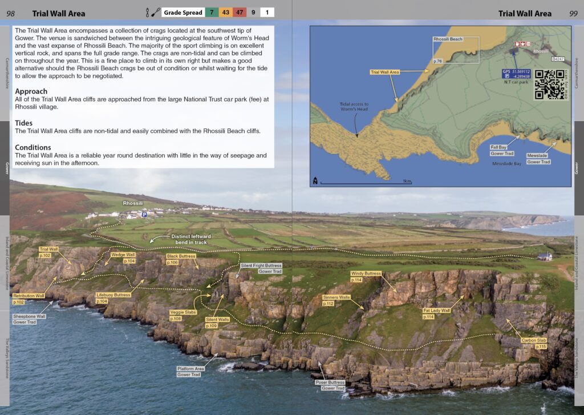Click the Silent Fright Buttress label
The height and width of the screenshot is (415, 584).
pos(261,265)
